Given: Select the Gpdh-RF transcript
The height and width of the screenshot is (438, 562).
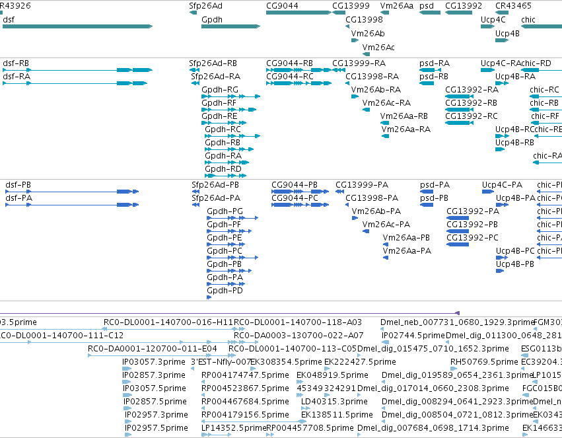Looking at the screenshot, I should point(229,110).
